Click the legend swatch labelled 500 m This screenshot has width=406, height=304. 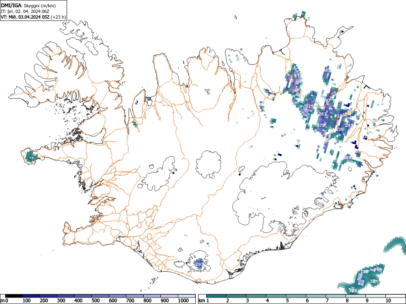(x=100, y=296)
